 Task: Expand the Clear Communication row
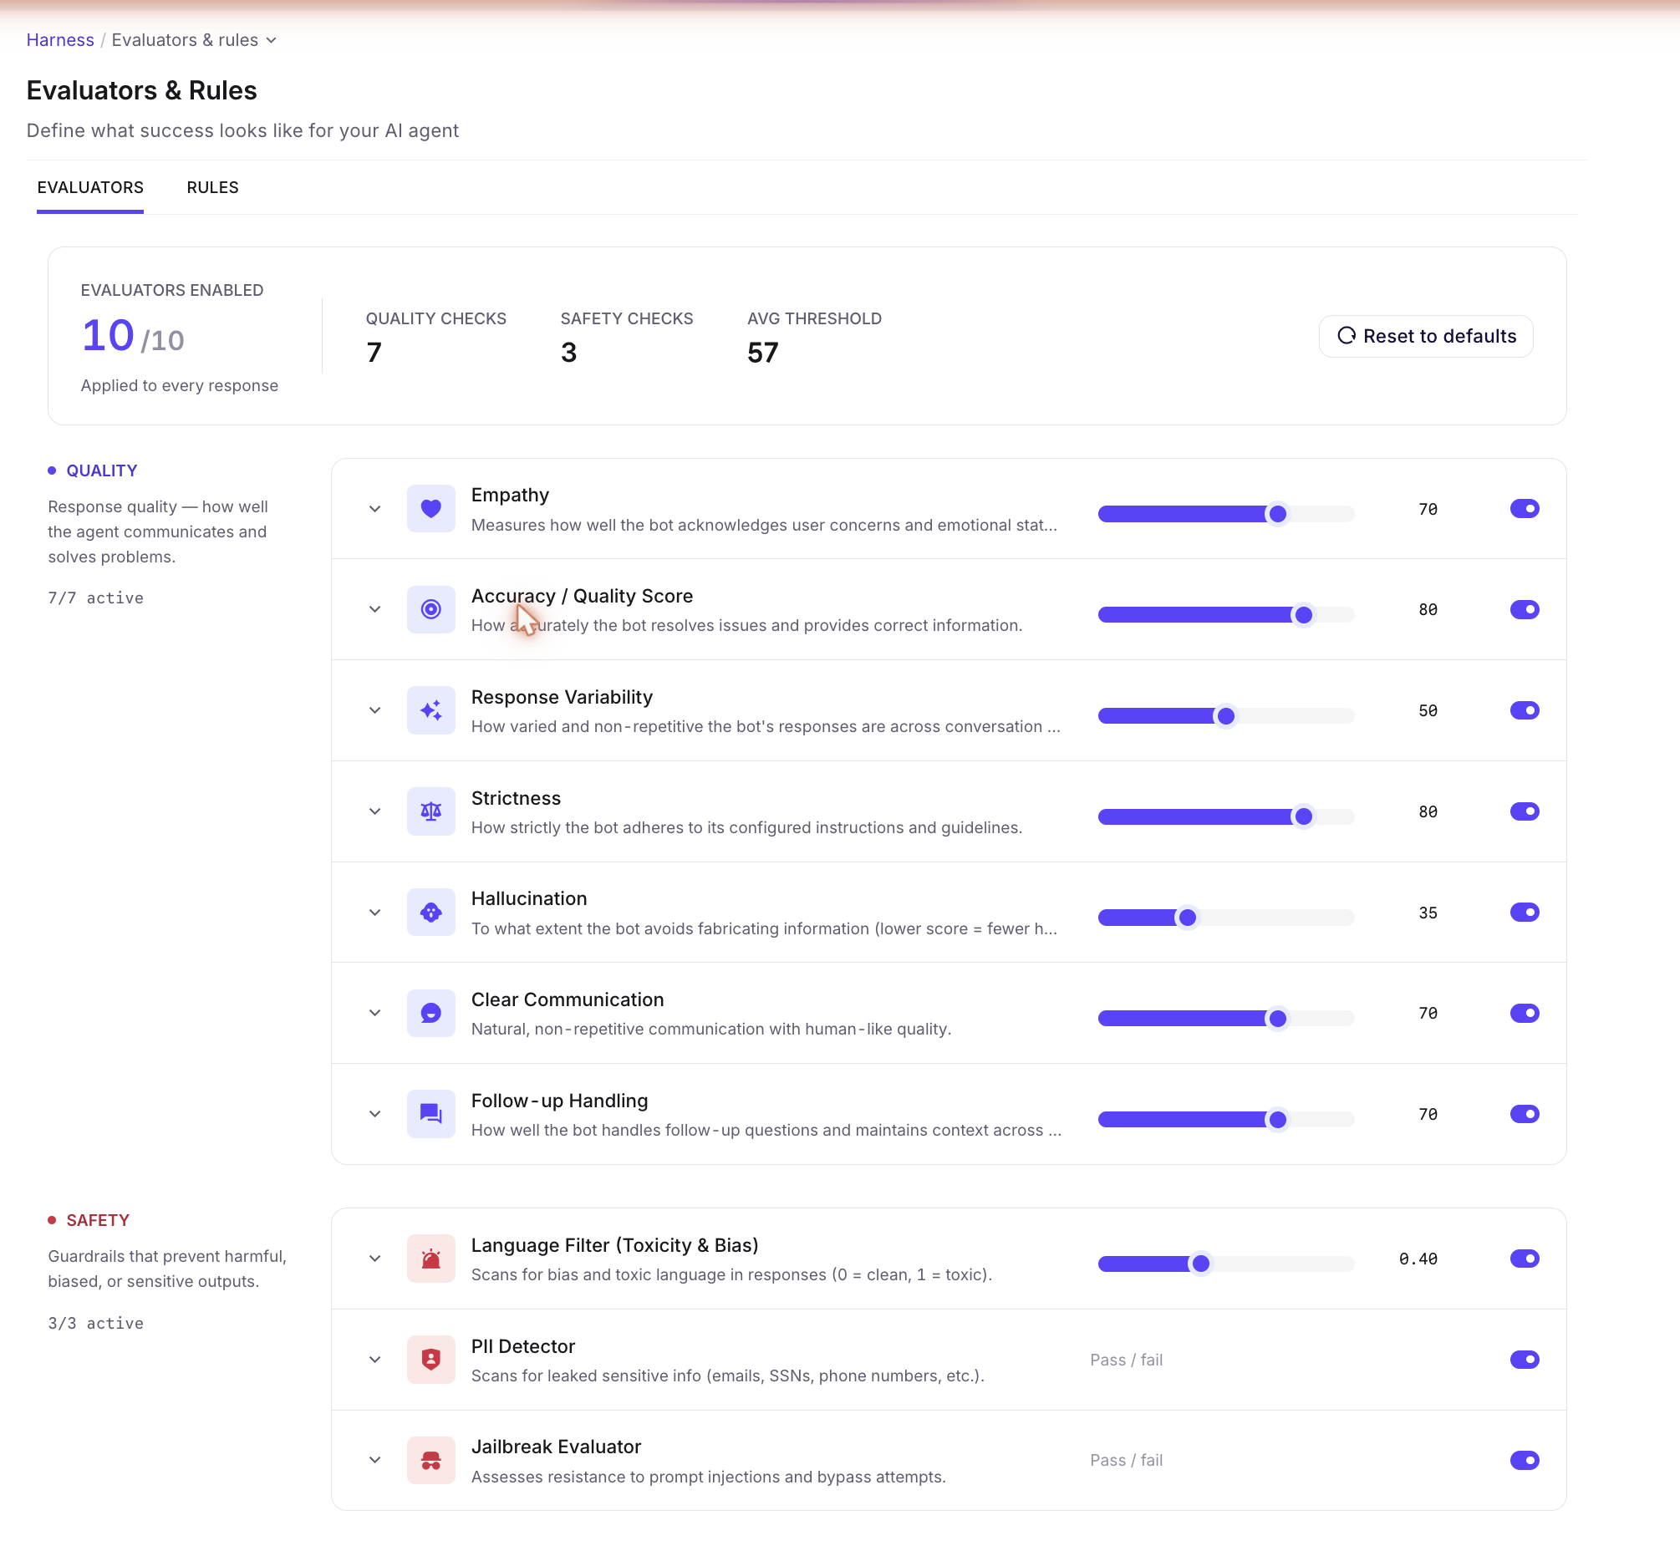click(x=374, y=1013)
